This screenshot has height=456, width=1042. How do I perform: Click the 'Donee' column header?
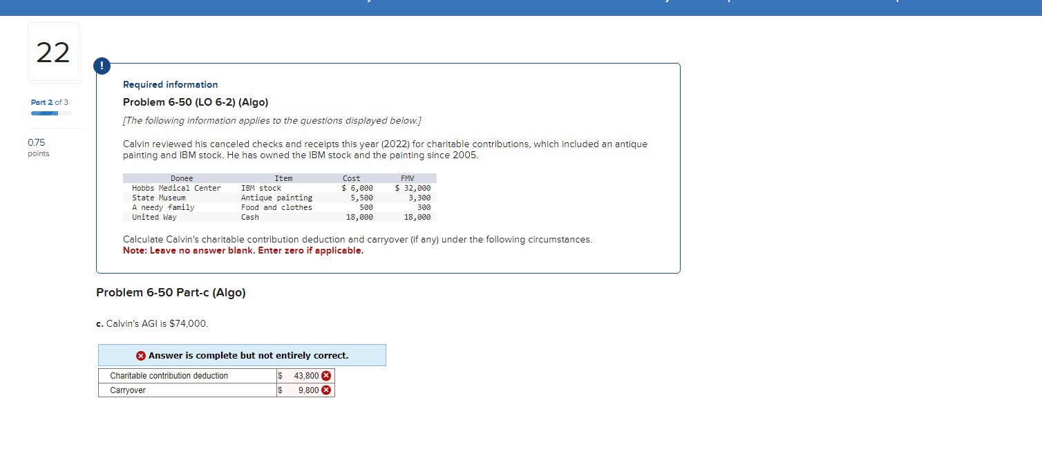[x=182, y=178]
